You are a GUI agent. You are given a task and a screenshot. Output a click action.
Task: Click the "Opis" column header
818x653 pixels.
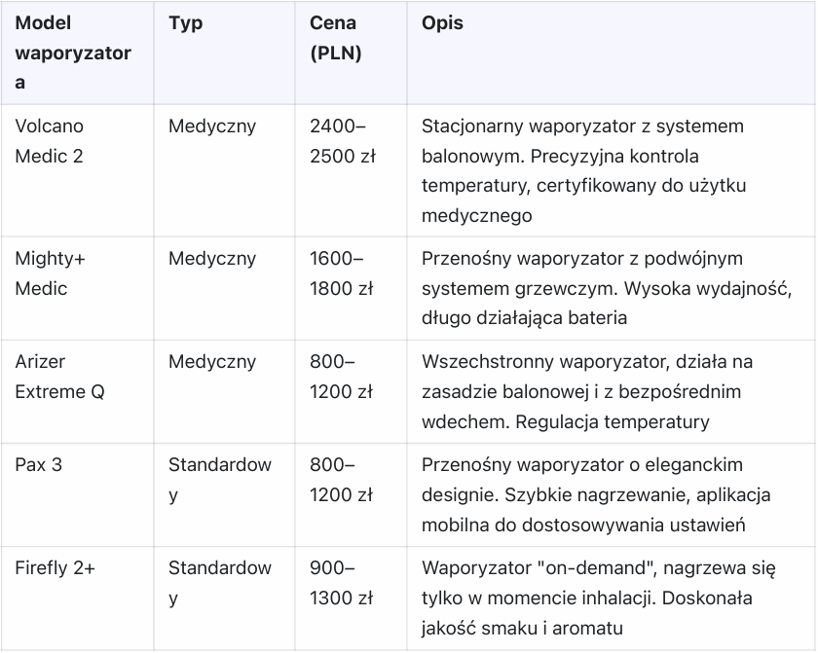(442, 23)
